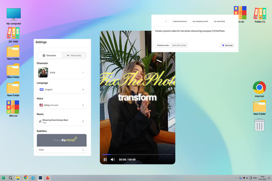The height and width of the screenshot is (181, 272).
Task: Select the My computer desktop icon
Action: point(14,16)
